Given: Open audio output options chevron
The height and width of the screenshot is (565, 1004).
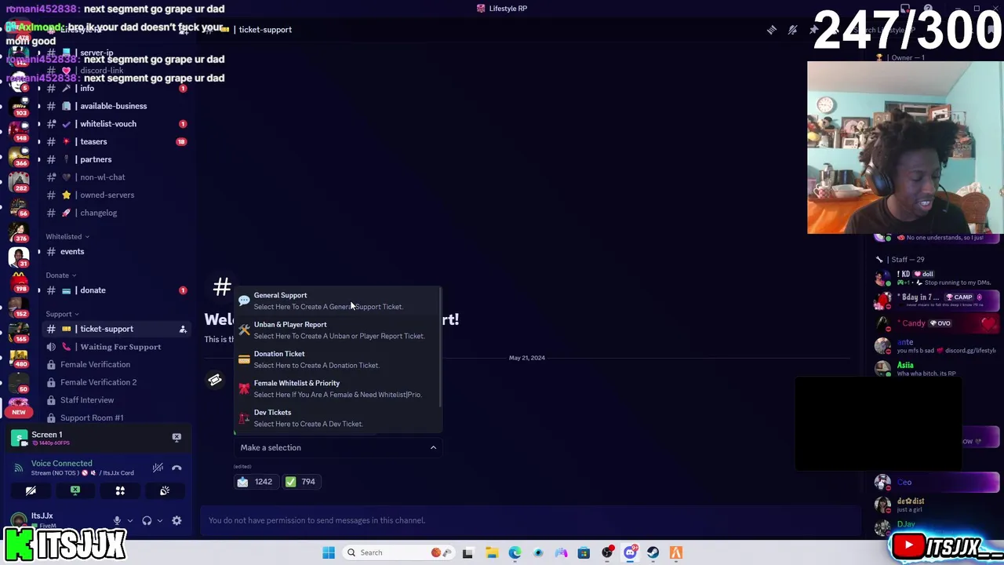Looking at the screenshot, I should point(159,520).
